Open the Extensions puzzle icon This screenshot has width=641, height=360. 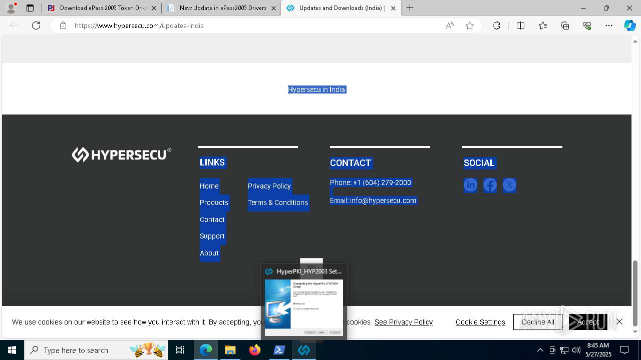(496, 25)
